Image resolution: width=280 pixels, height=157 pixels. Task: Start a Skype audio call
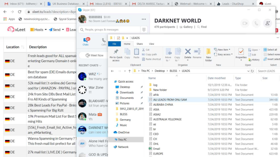(256, 23)
